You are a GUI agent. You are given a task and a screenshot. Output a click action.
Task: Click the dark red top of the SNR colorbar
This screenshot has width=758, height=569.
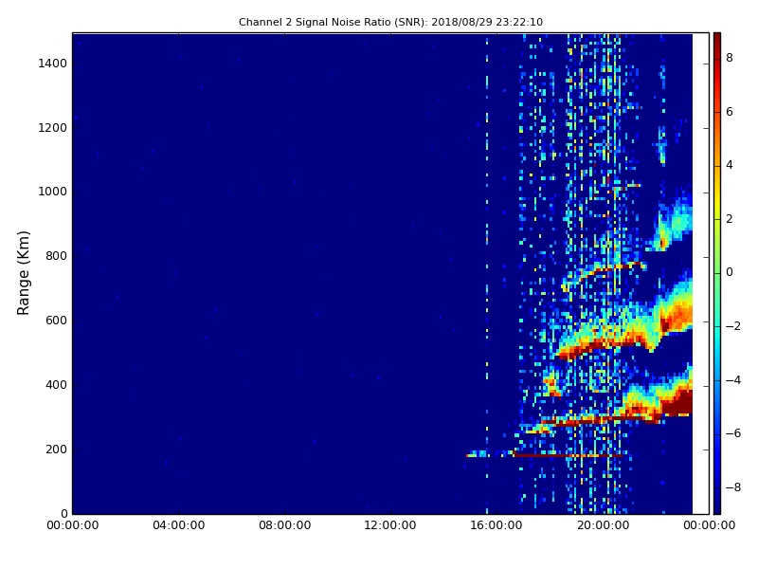(x=717, y=41)
